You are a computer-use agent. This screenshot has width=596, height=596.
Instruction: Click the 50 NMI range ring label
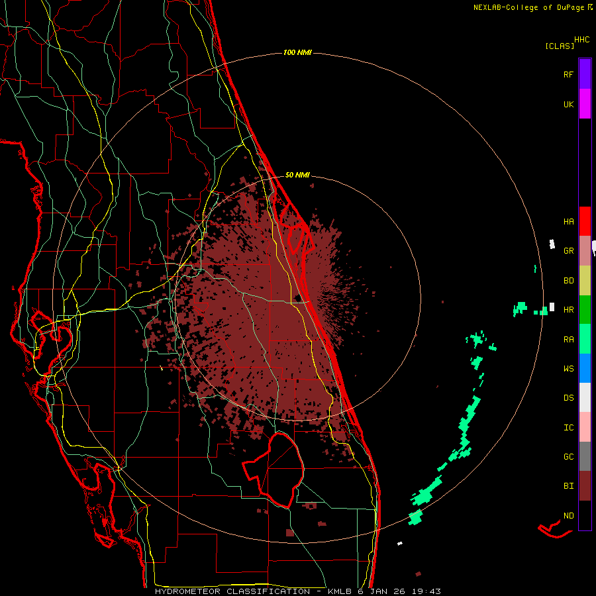pyautogui.click(x=297, y=175)
